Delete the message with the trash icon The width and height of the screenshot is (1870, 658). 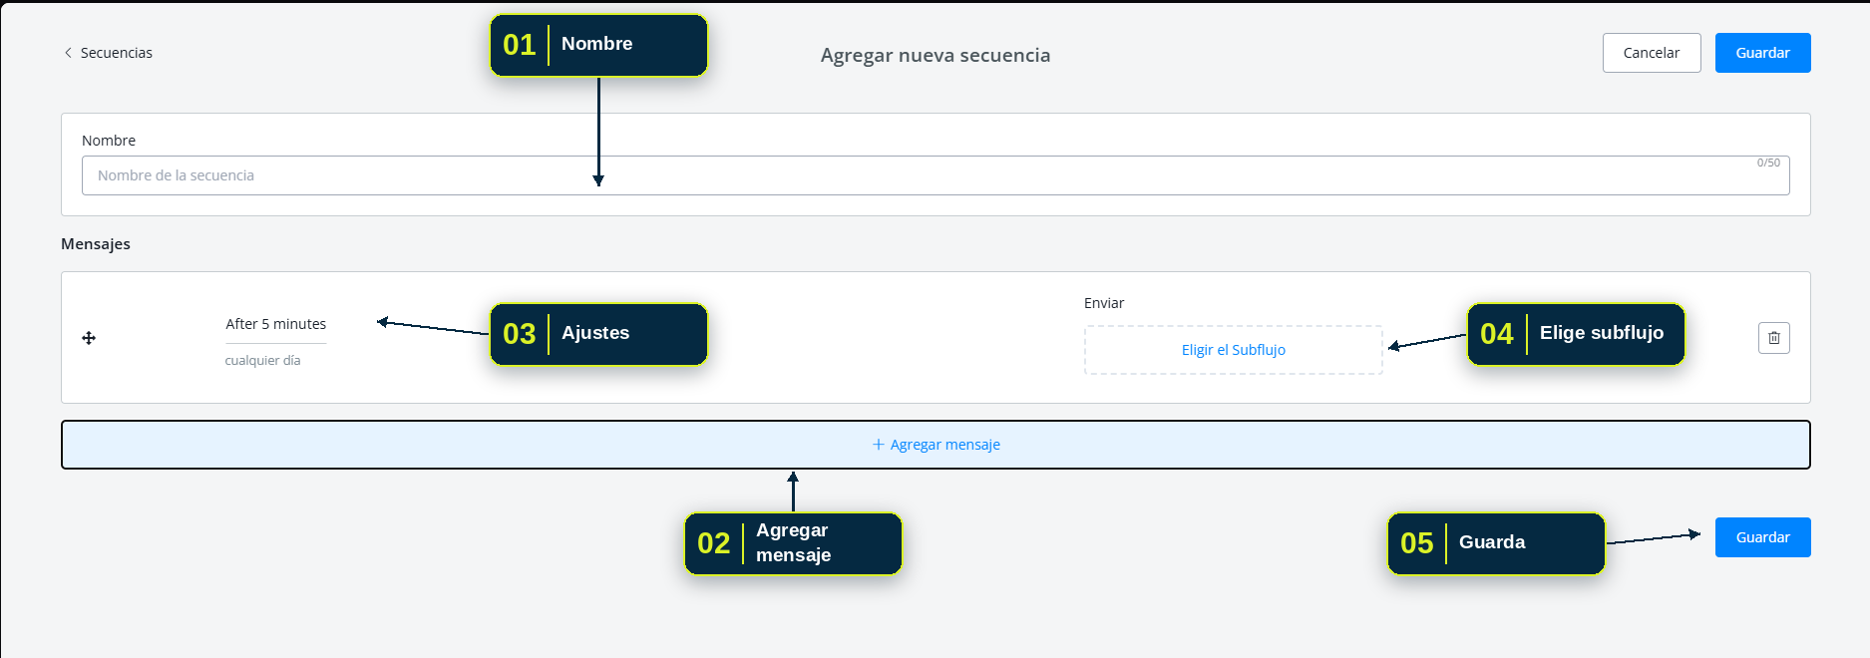(x=1773, y=338)
